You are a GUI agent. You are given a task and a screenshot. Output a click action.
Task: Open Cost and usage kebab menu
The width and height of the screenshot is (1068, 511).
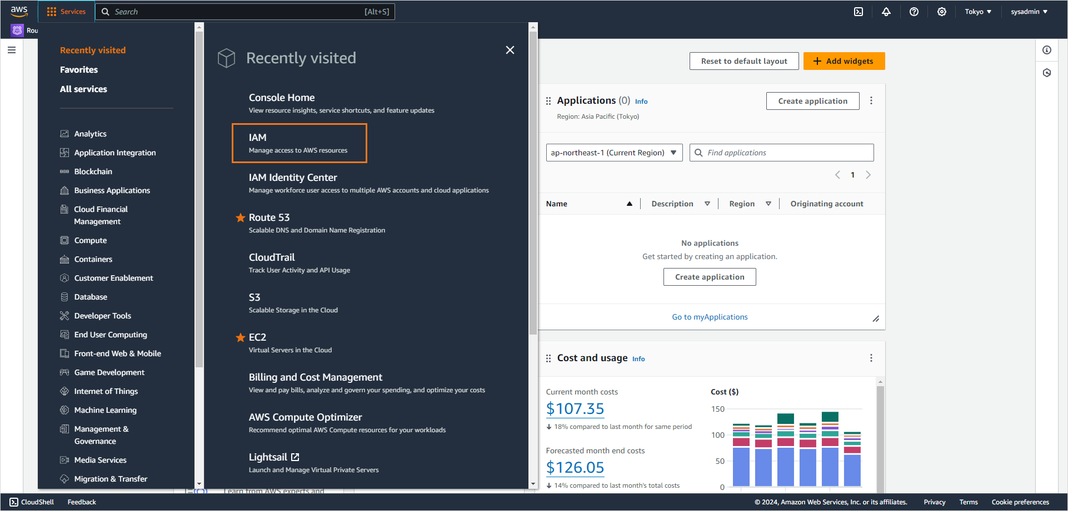pos(871,358)
